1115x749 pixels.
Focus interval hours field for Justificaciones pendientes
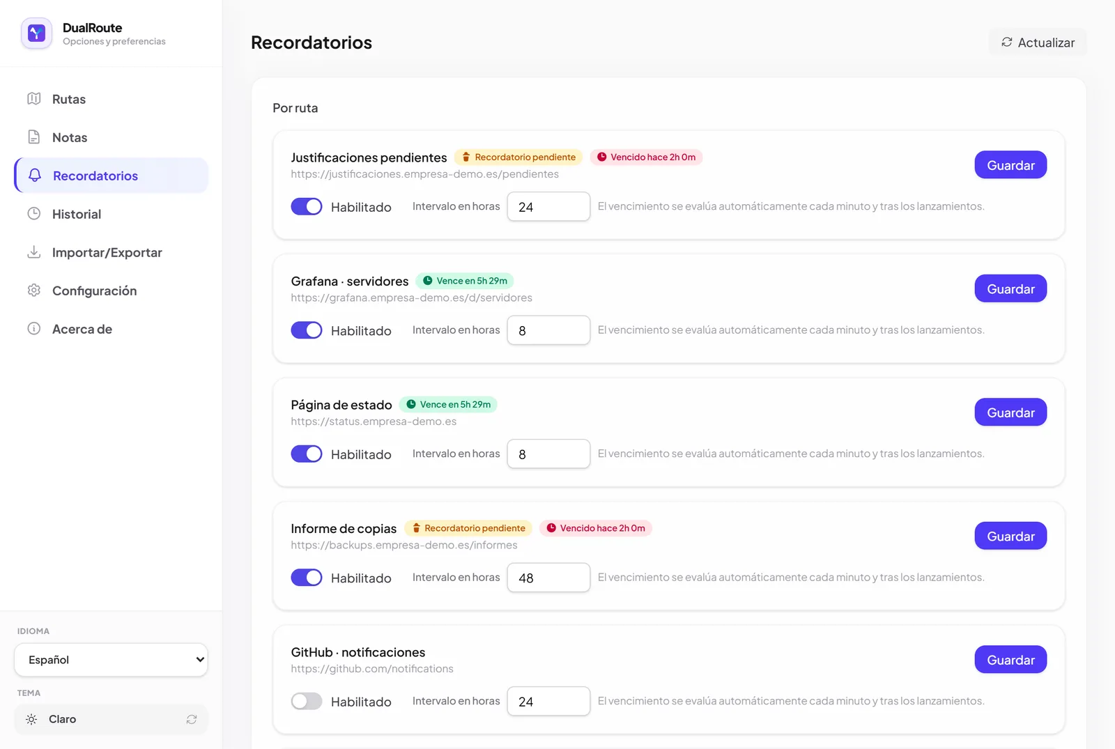click(x=548, y=207)
